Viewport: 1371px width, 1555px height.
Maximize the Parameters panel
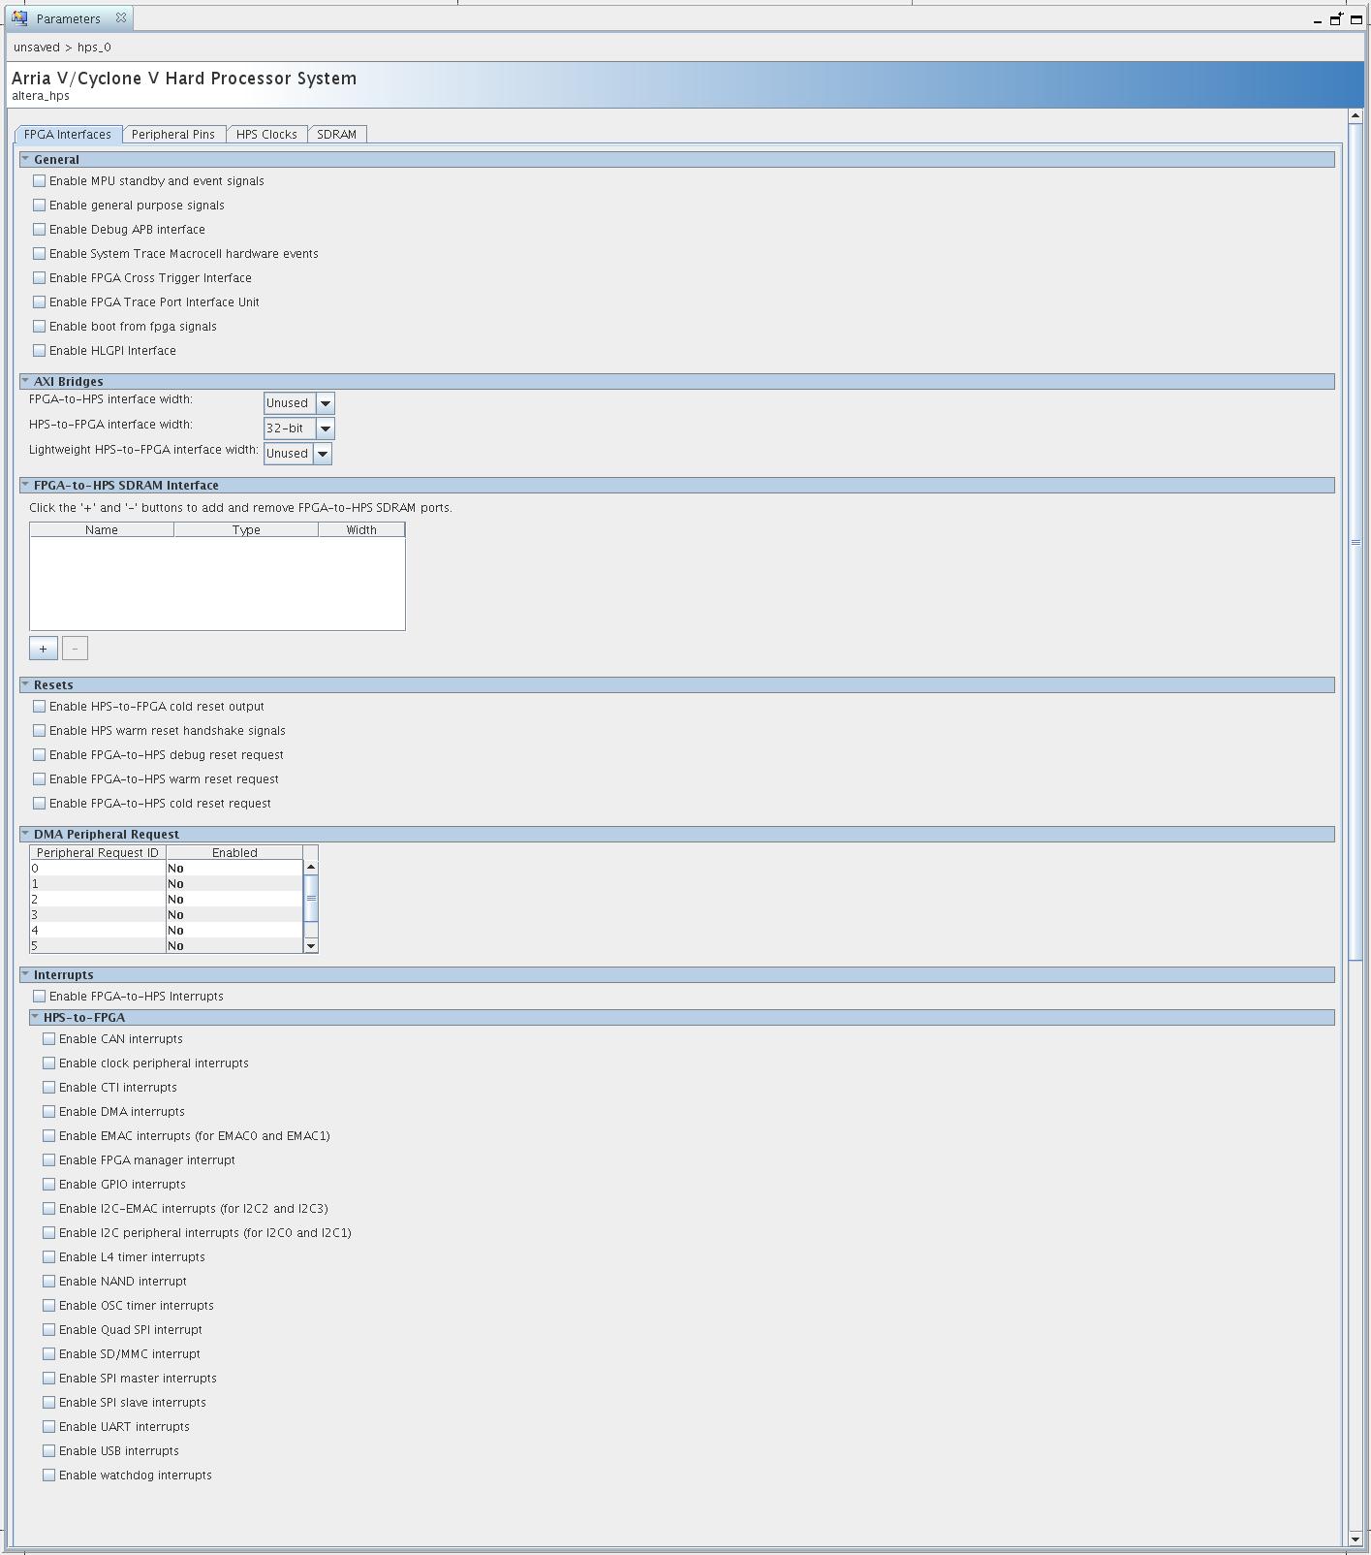coord(1356,19)
